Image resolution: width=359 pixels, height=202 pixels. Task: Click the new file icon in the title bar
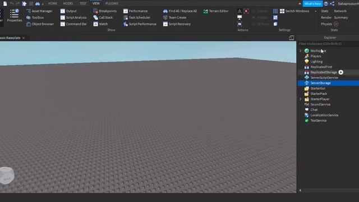coord(5,3)
